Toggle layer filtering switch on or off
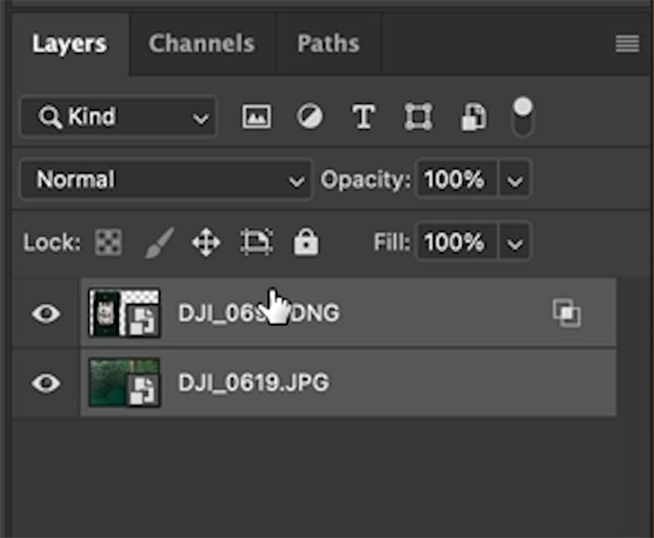 (523, 117)
